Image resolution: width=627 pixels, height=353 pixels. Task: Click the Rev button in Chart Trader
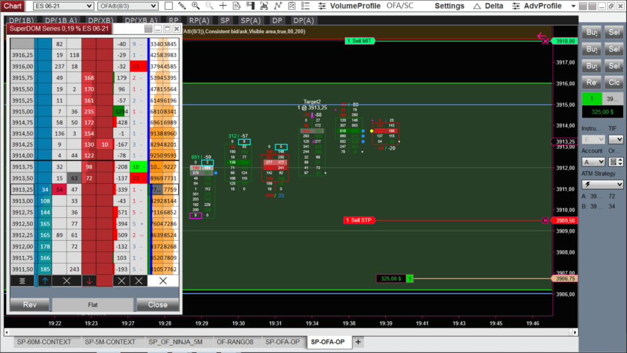(x=591, y=83)
